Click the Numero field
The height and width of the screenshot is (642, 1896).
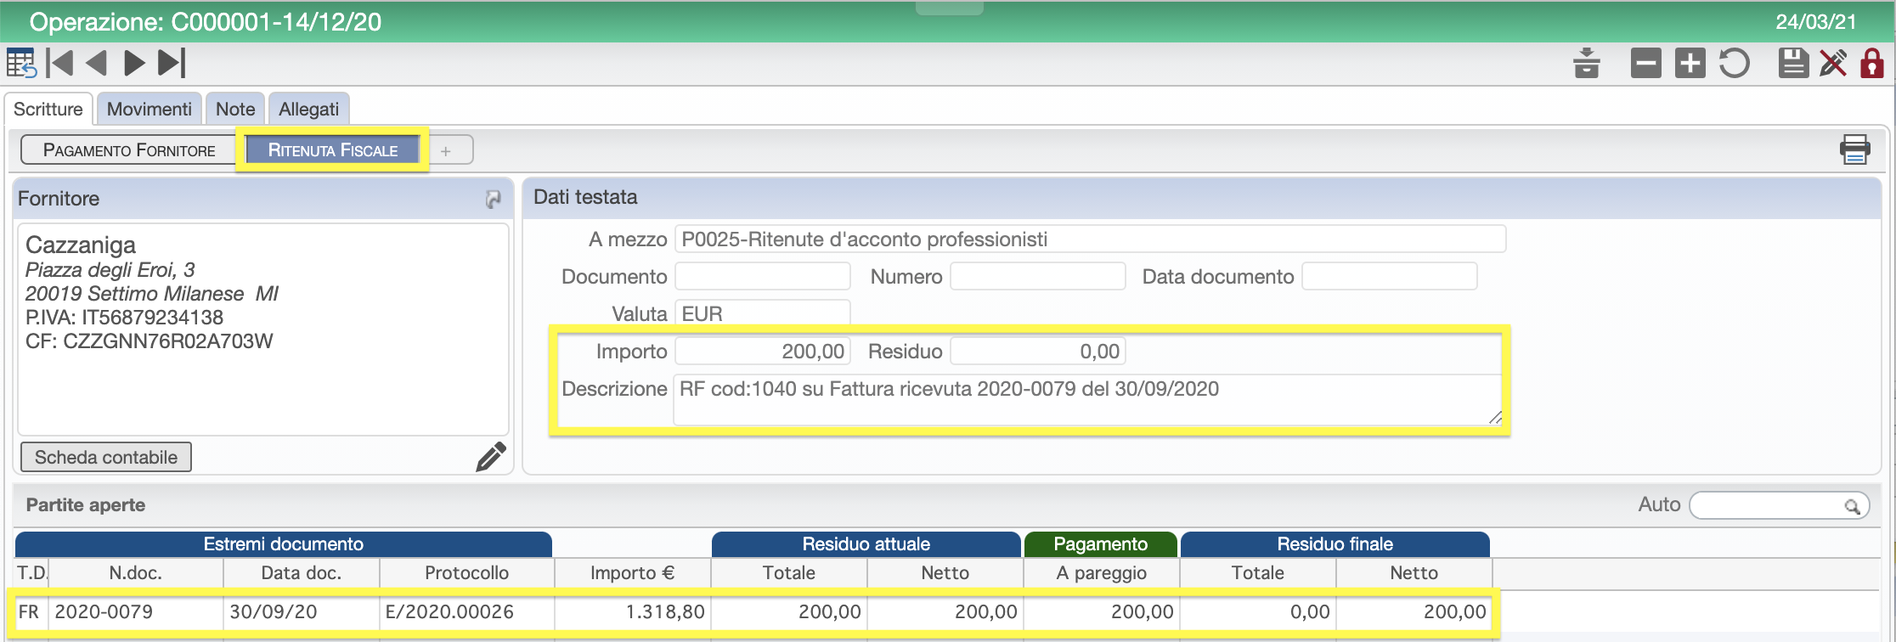[x=1038, y=277]
